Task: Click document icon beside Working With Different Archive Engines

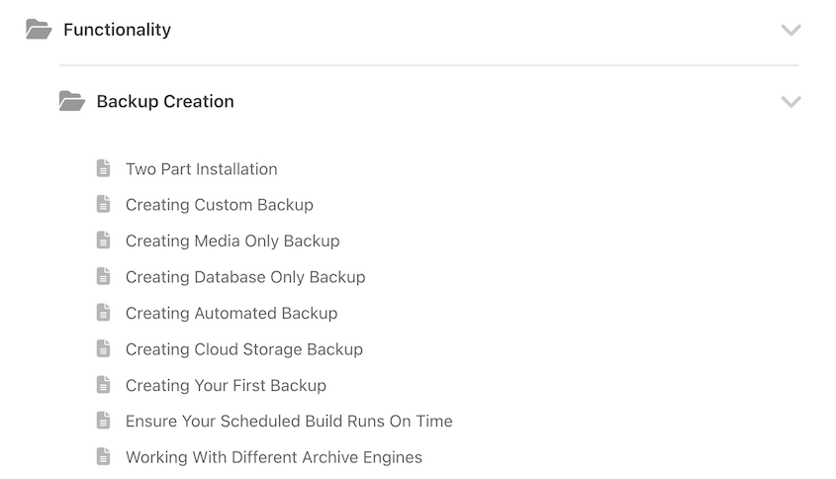Action: coord(104,457)
